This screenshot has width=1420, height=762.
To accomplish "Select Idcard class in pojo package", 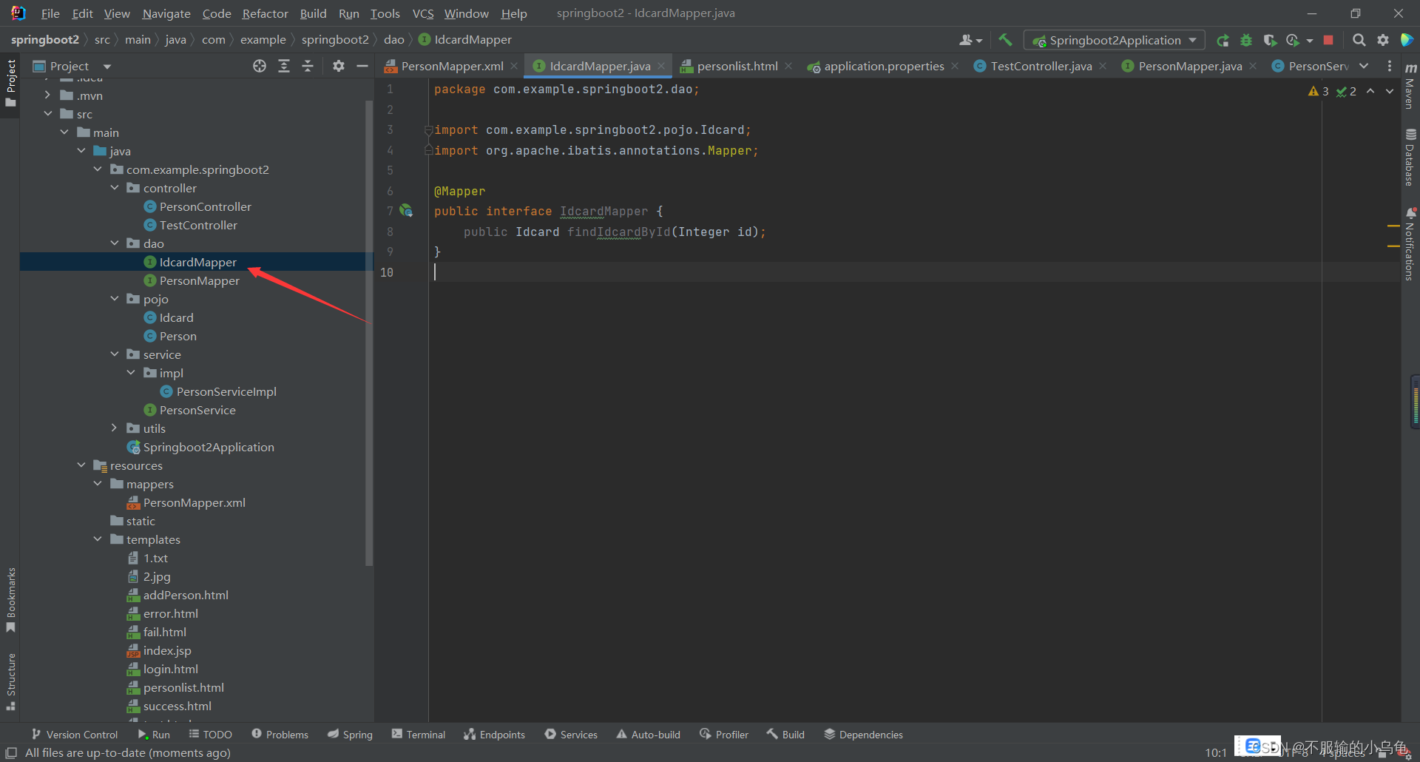I will pyautogui.click(x=176, y=317).
